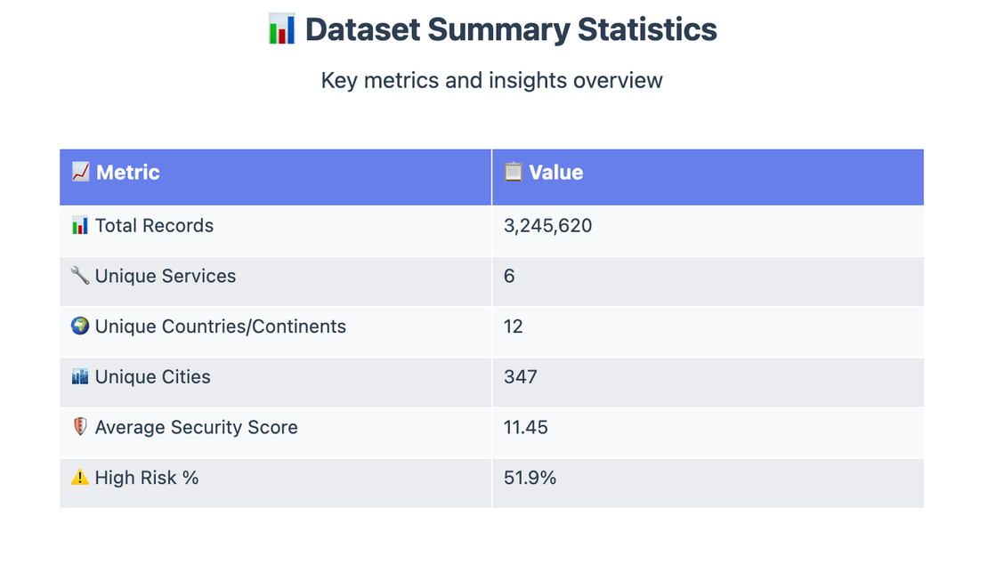Click the cityscape icon beside Unique Cities

click(x=80, y=377)
